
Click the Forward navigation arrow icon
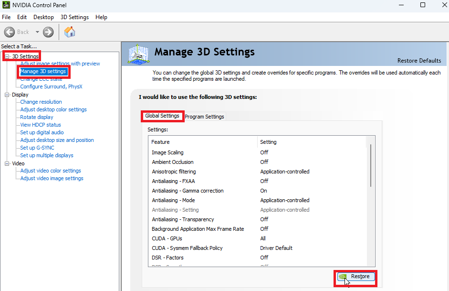(48, 32)
